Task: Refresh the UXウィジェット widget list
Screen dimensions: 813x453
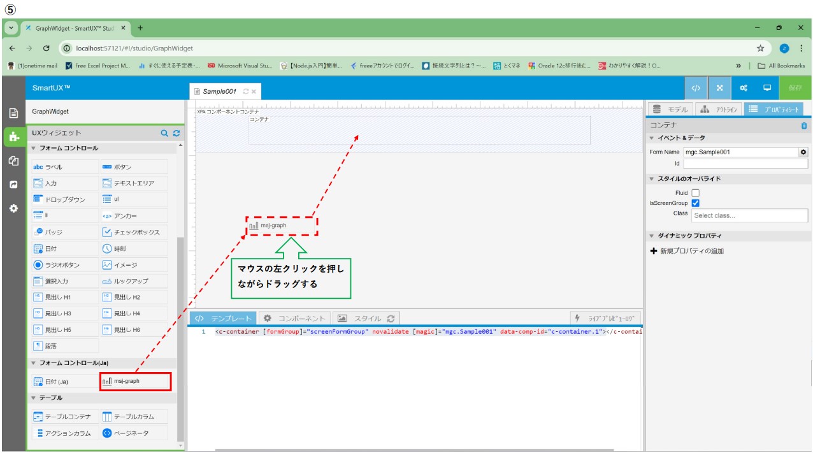Action: (x=176, y=133)
